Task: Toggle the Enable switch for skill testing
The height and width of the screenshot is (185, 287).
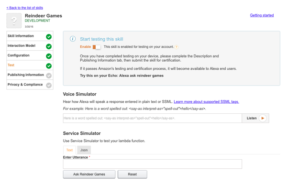Action: [x=97, y=47]
